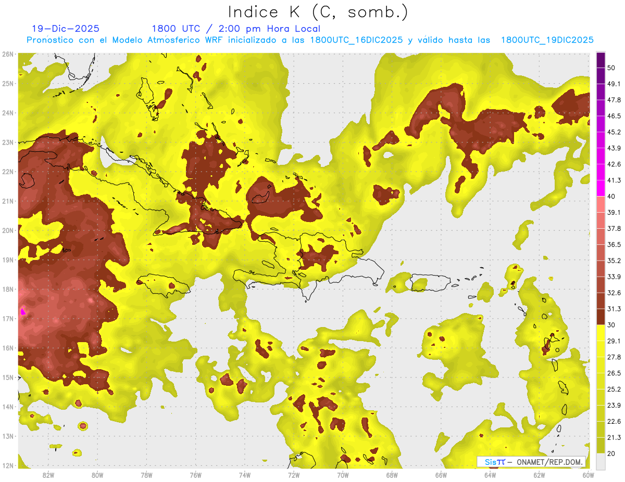The width and height of the screenshot is (625, 482).
Task: Click the '33.9' colorbar value
Action: pyautogui.click(x=614, y=277)
